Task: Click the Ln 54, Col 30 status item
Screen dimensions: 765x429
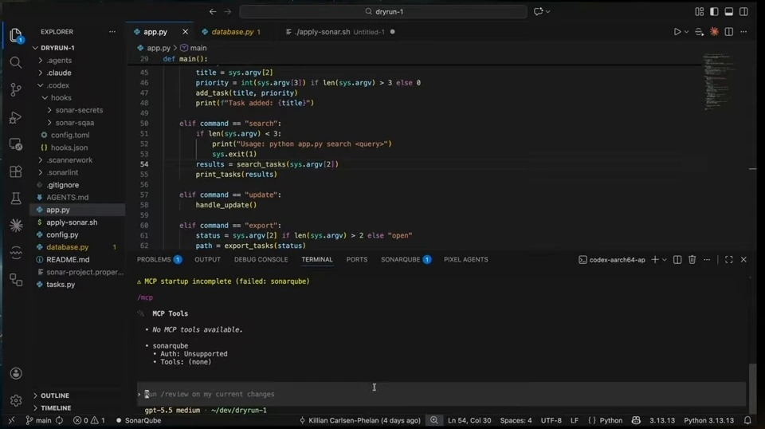Action: click(469, 420)
